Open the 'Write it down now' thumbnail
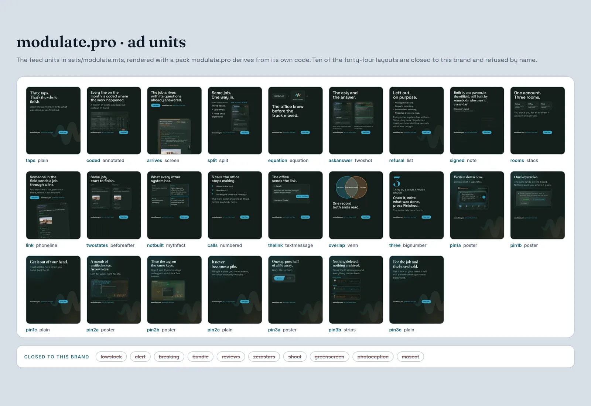Image resolution: width=591 pixels, height=406 pixels. point(477,205)
